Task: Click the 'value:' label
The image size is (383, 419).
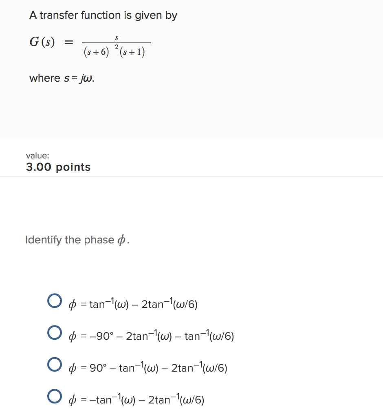Action: [37, 156]
